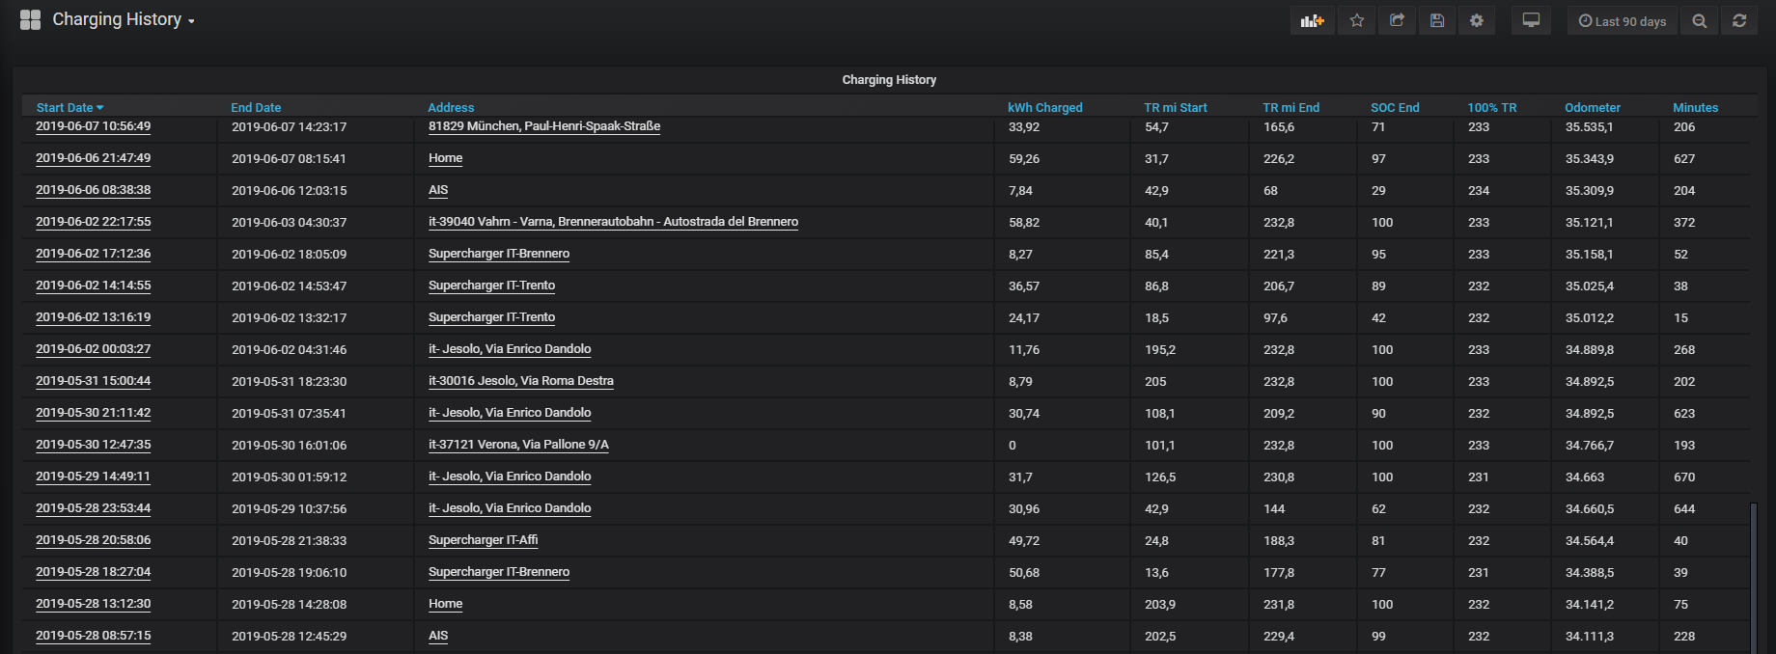Open start date link 2019-05-28 20:58:06

tap(94, 540)
